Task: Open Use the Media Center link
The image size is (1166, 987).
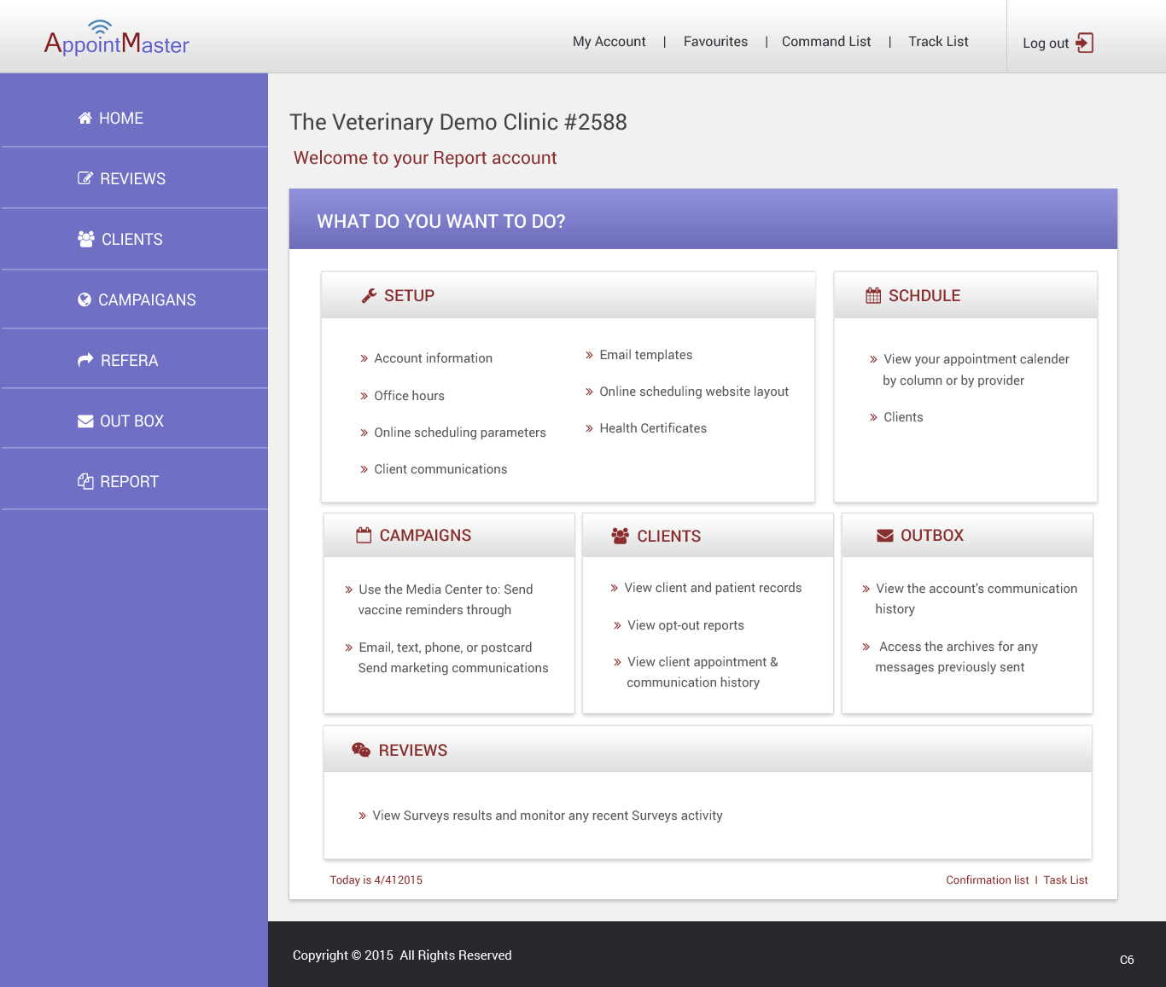Action: [445, 600]
